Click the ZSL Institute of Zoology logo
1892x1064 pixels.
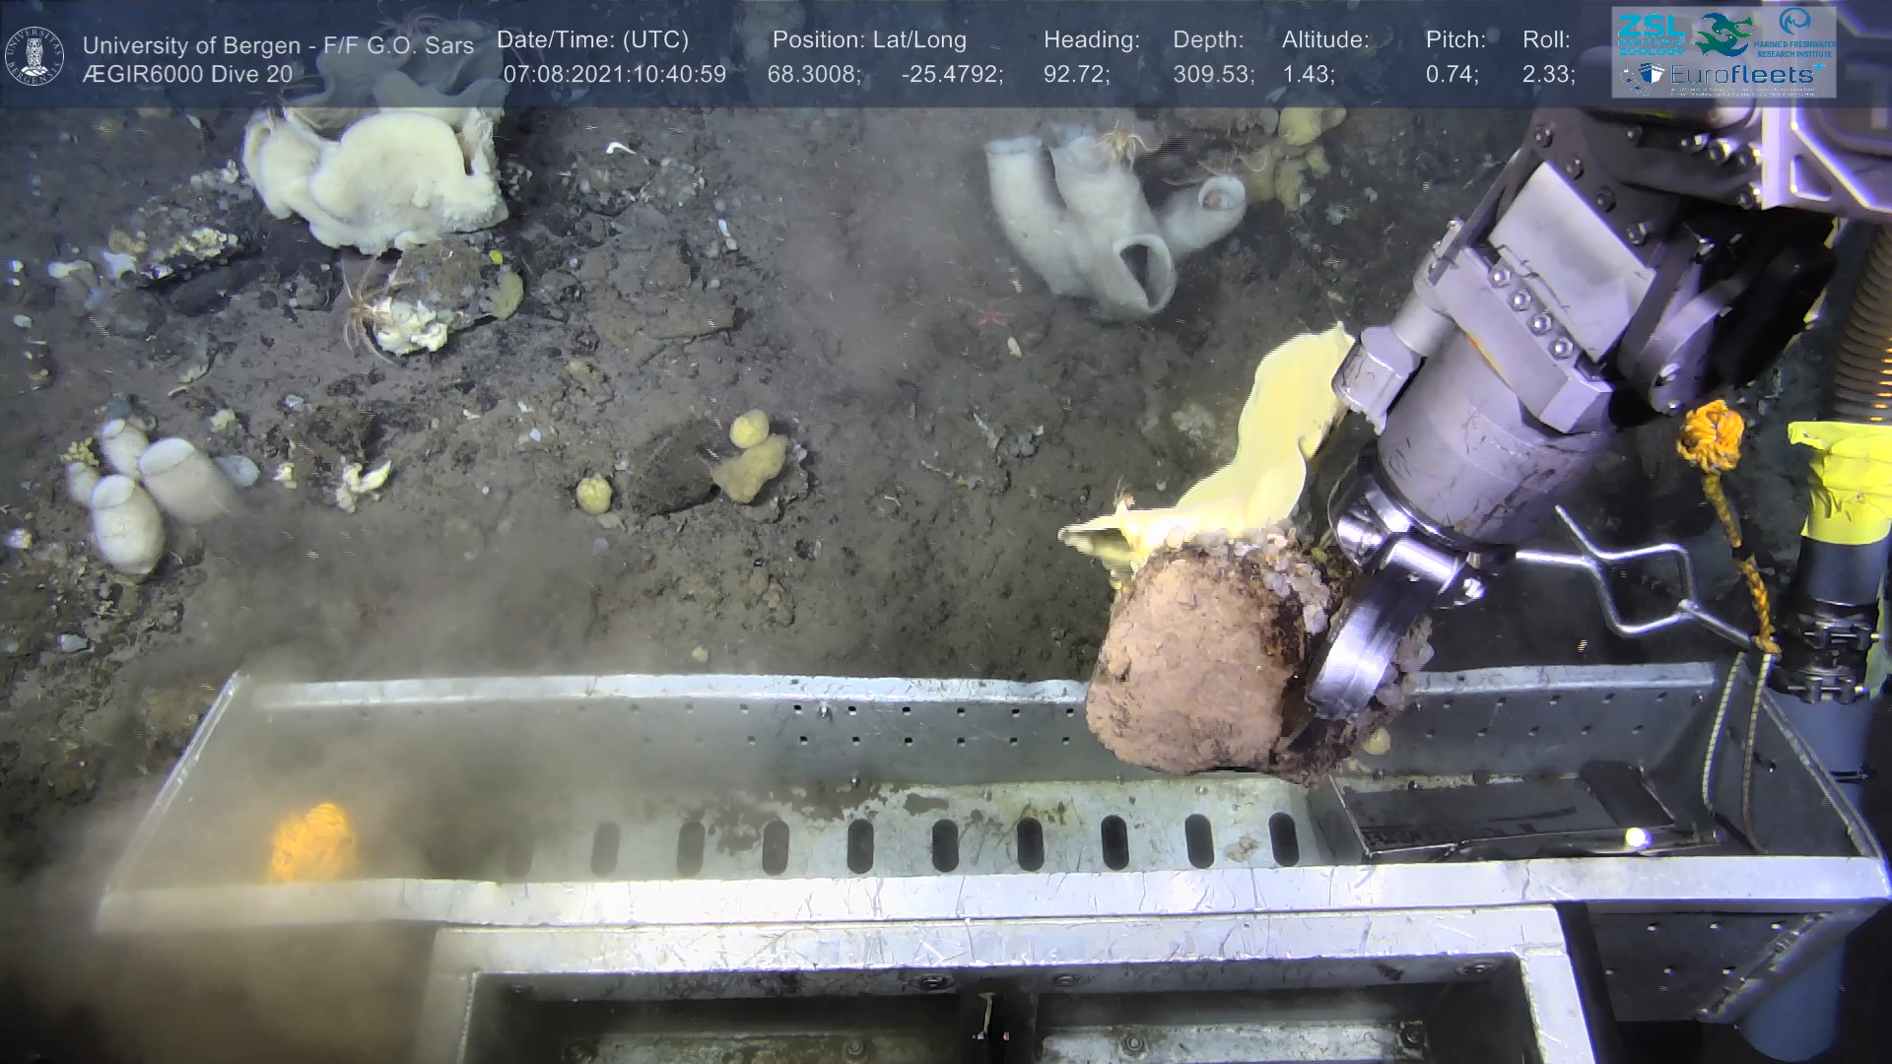pyautogui.click(x=1651, y=33)
